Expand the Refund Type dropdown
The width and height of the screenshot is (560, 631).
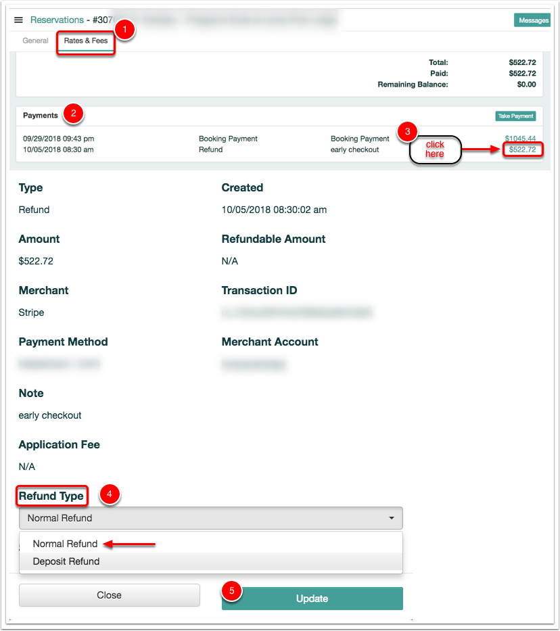click(211, 518)
